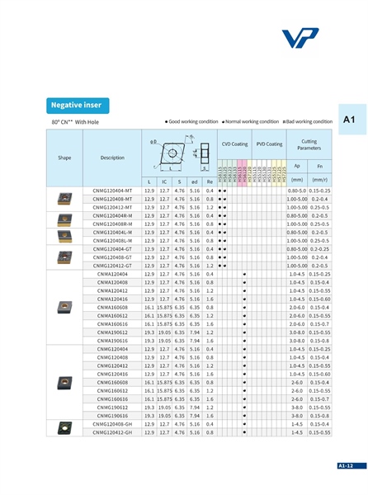Viewport: 368px width, 495px height.
Task: Click the VP company logo
Action: click(x=300, y=38)
